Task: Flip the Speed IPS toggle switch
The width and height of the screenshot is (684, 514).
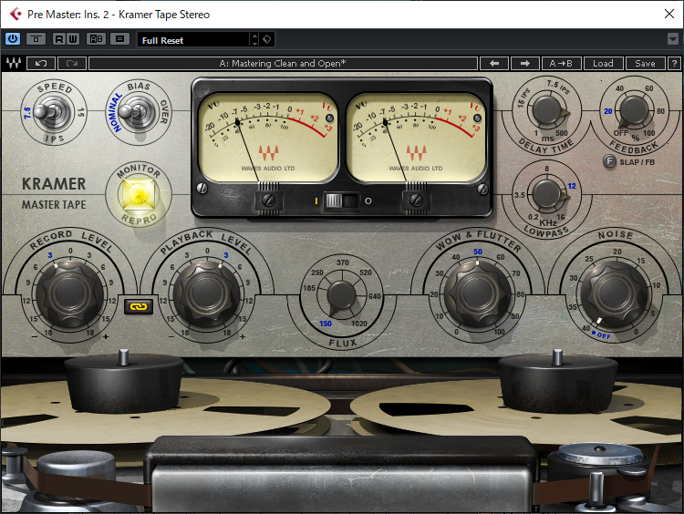Action: pyautogui.click(x=51, y=112)
